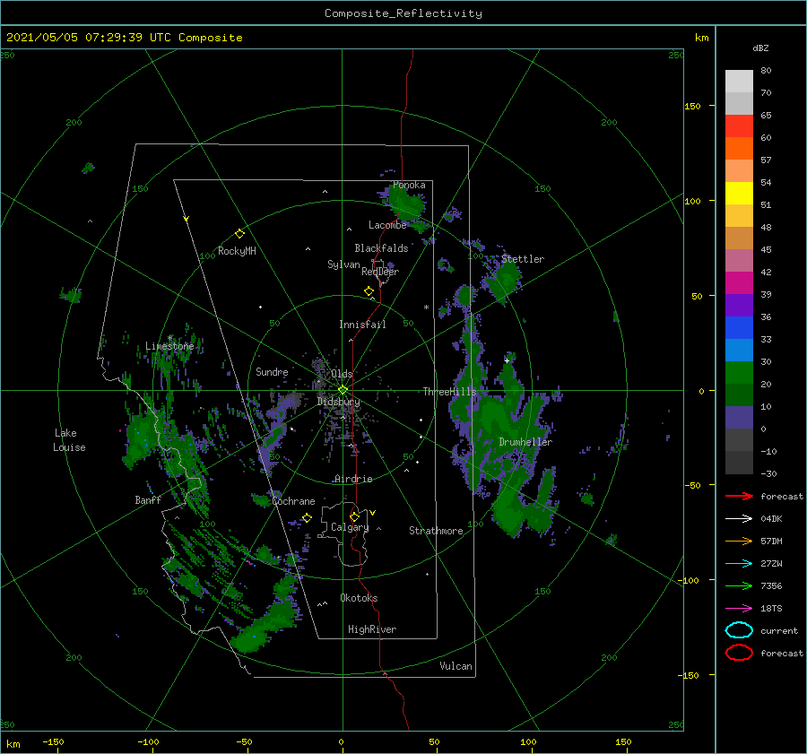Click the Vulcan city label

(x=456, y=666)
